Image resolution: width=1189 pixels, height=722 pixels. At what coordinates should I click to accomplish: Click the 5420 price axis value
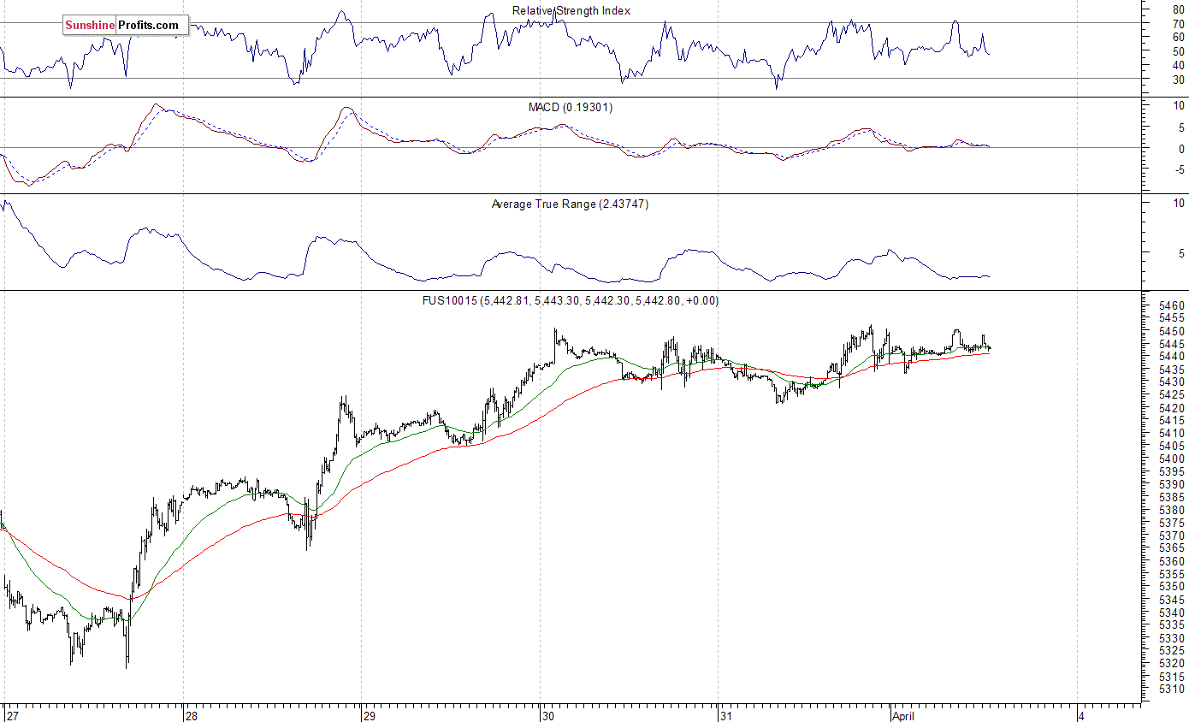1172,408
